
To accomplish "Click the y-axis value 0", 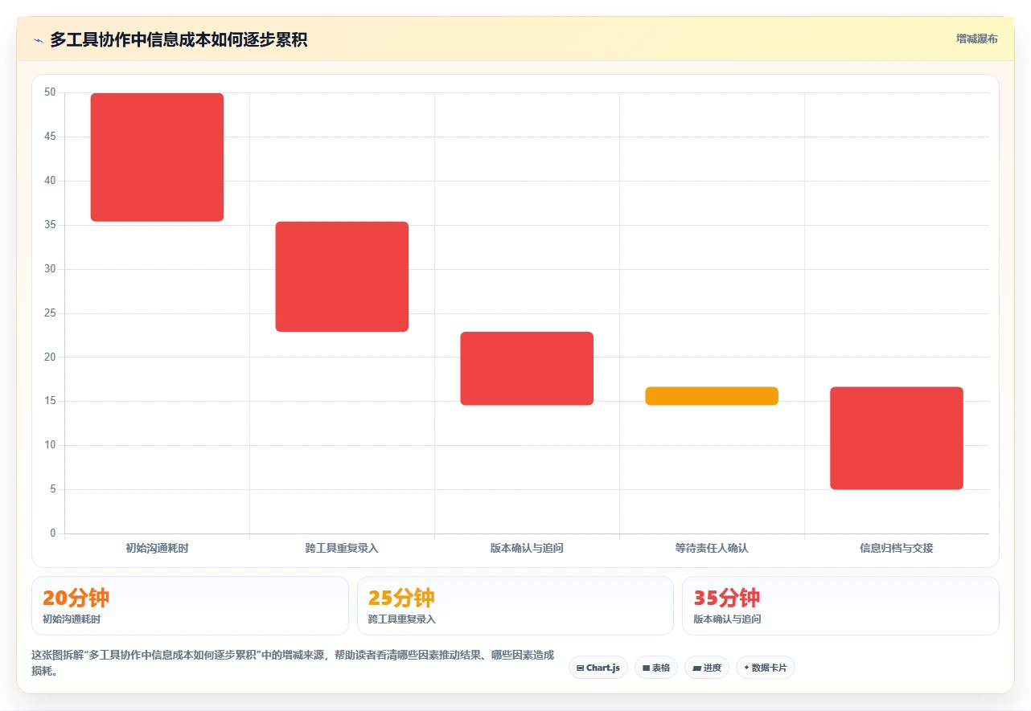I will (53, 533).
